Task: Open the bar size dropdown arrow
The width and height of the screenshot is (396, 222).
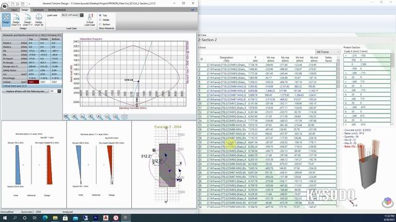Action: coord(59,91)
